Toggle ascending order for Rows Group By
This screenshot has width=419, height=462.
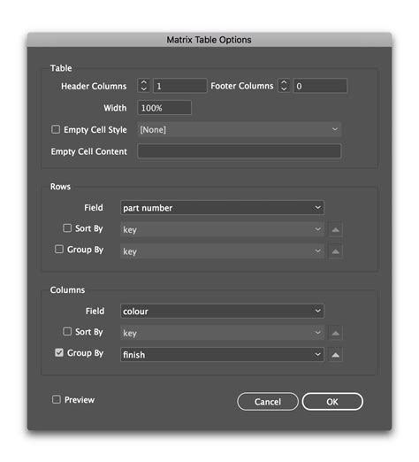[x=336, y=251]
